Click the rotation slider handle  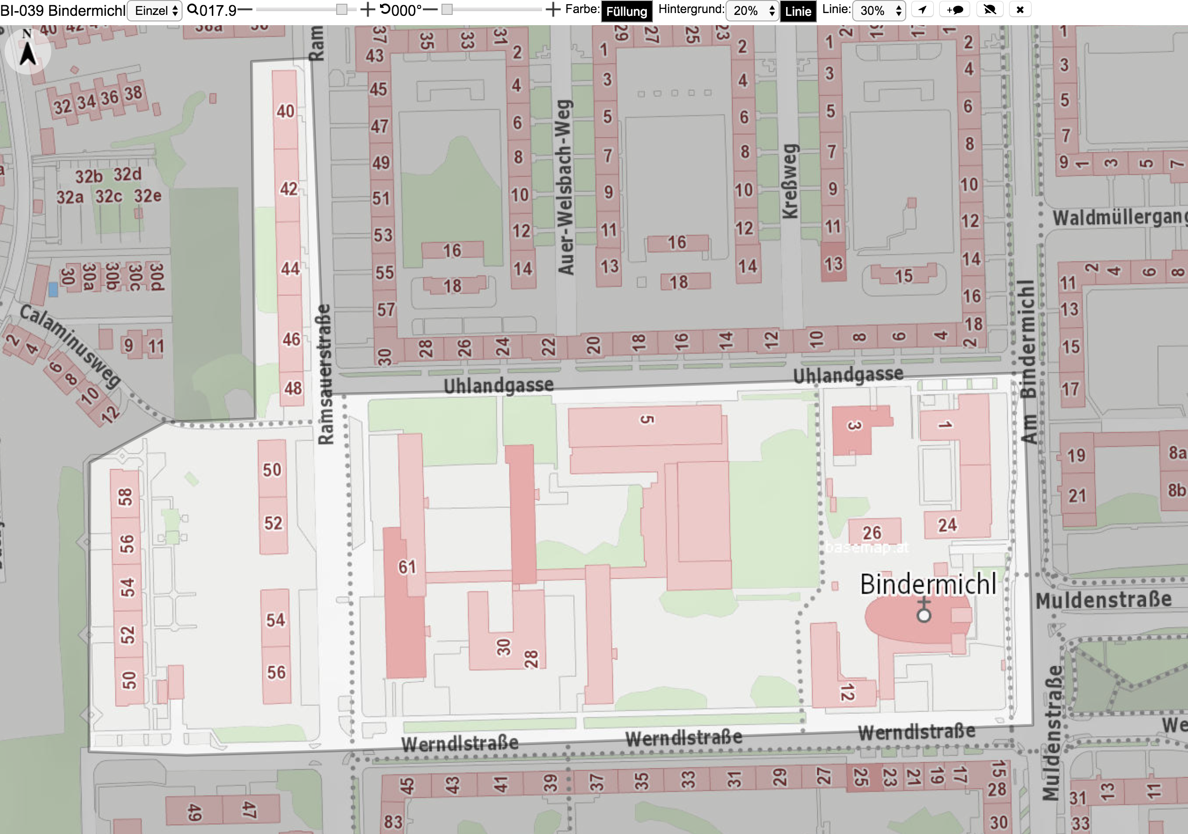[x=447, y=9]
